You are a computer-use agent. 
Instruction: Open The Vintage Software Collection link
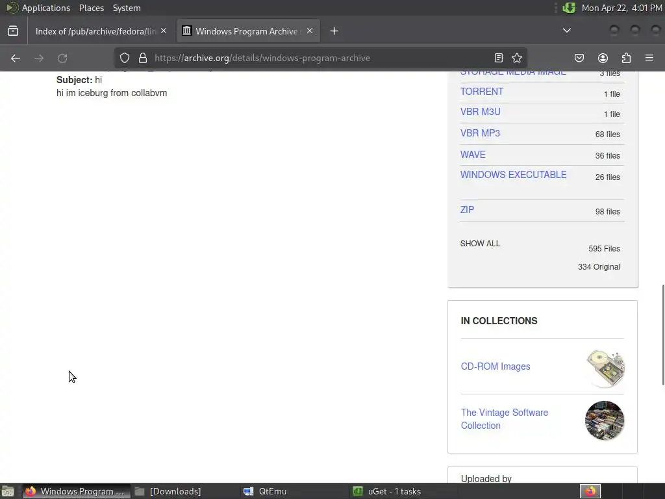click(x=504, y=419)
